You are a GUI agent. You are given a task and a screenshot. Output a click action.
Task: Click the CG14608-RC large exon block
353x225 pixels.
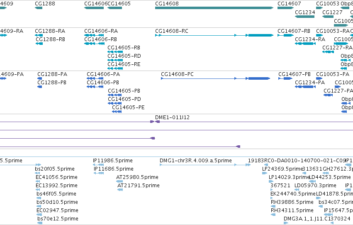click(x=260, y=35)
